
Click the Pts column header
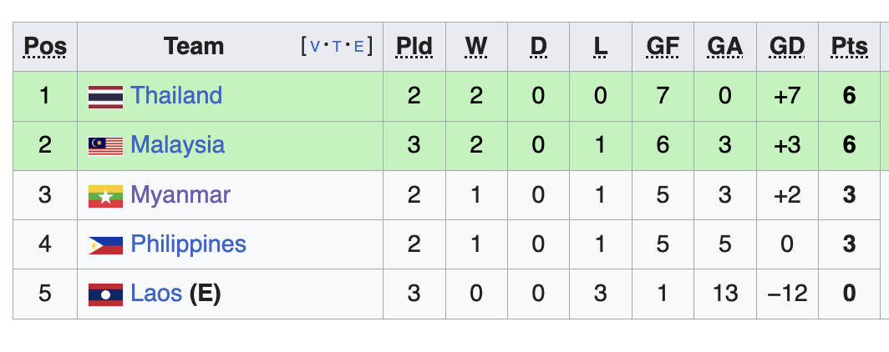[849, 47]
